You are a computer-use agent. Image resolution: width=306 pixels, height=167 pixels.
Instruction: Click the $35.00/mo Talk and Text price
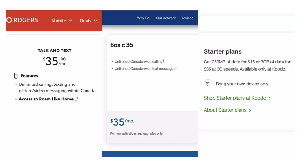pyautogui.click(x=55, y=61)
